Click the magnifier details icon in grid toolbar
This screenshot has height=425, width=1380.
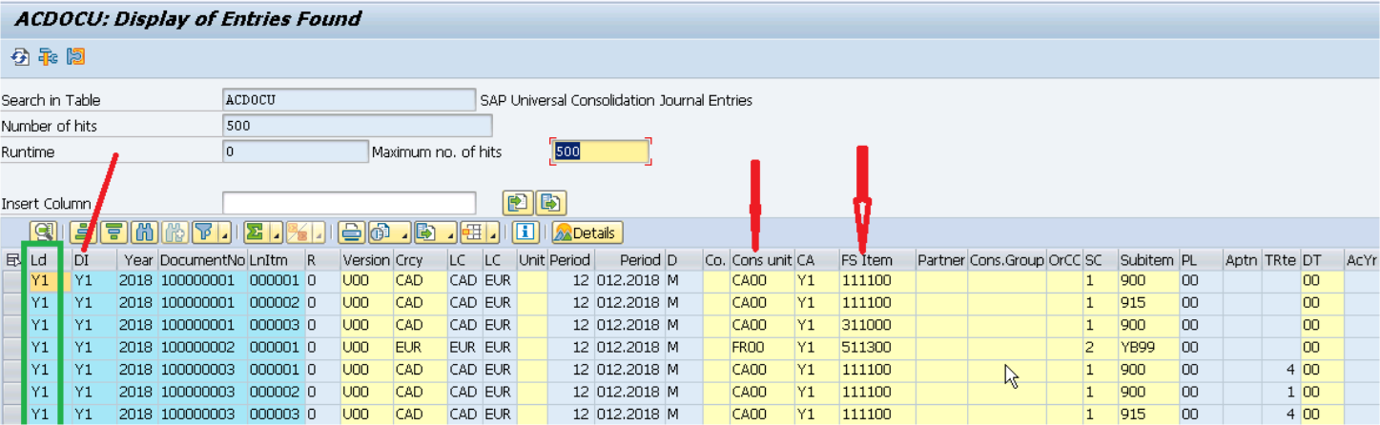coord(44,233)
